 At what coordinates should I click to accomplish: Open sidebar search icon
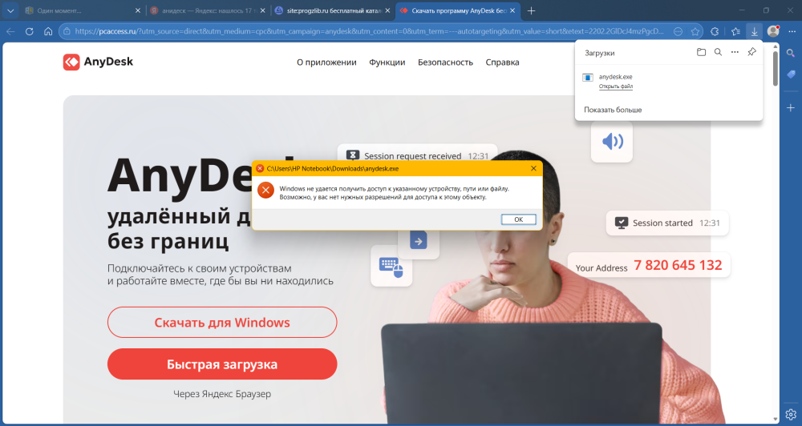[x=791, y=53]
